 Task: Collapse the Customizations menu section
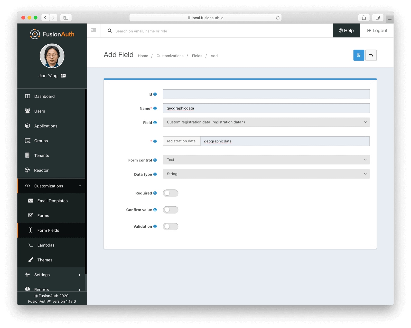click(51, 186)
